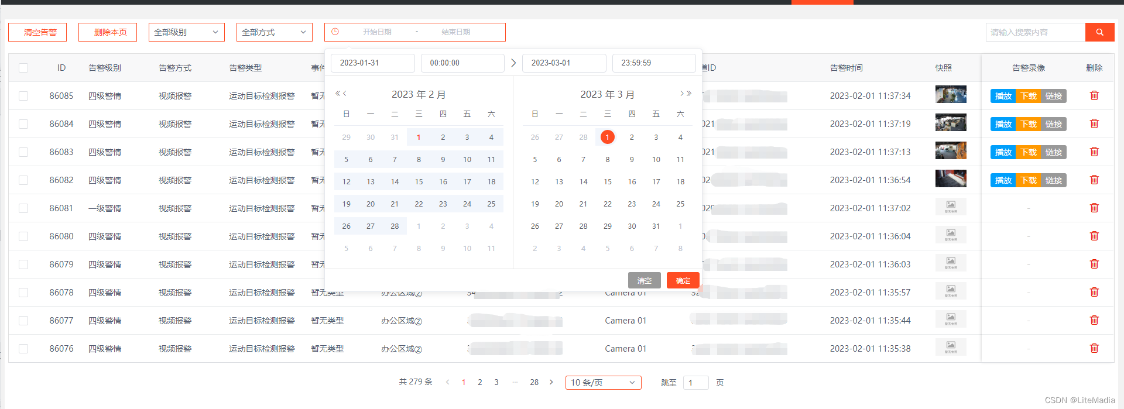Click the 清空告警 button
The image size is (1124, 409).
[37, 32]
